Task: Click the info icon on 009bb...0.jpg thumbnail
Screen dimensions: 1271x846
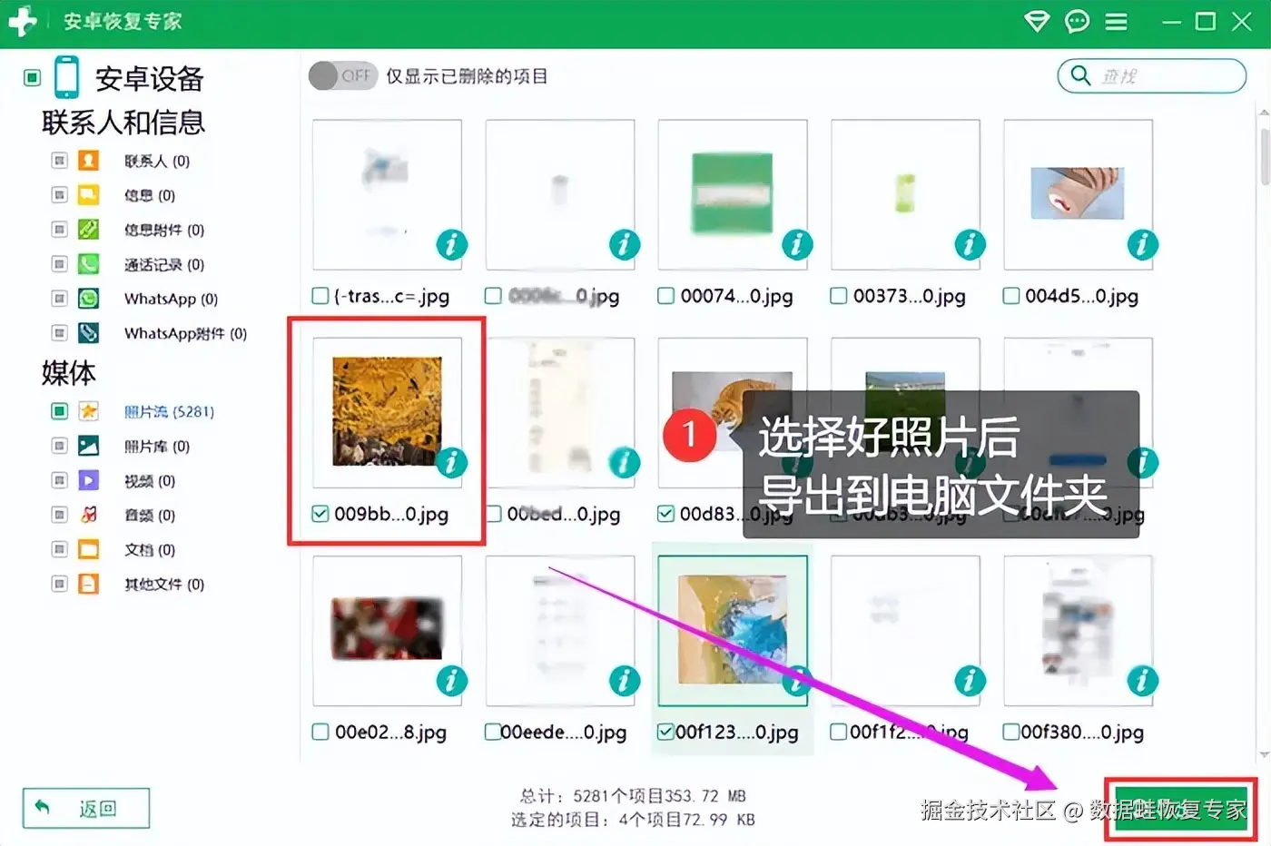Action: point(451,462)
